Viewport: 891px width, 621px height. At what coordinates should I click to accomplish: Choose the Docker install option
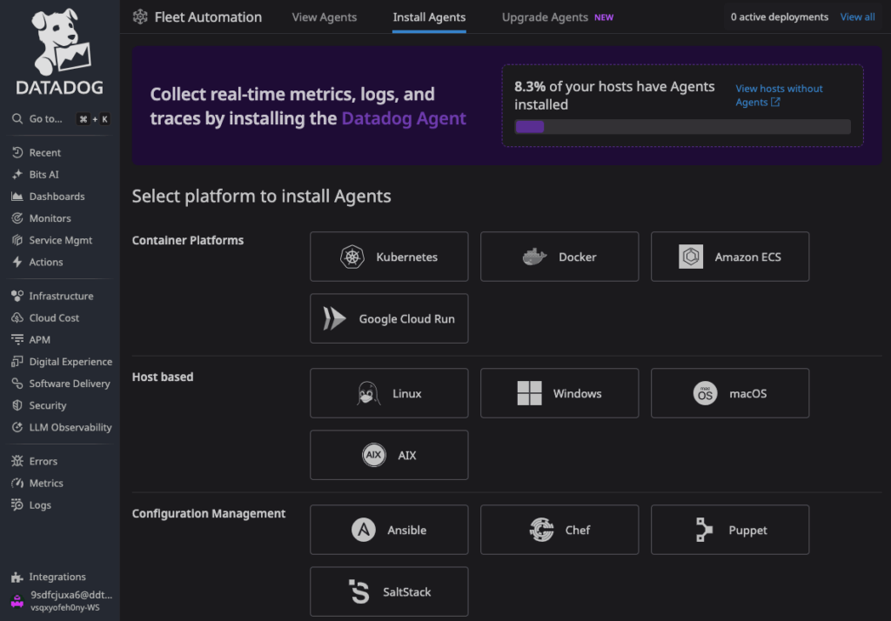point(559,257)
